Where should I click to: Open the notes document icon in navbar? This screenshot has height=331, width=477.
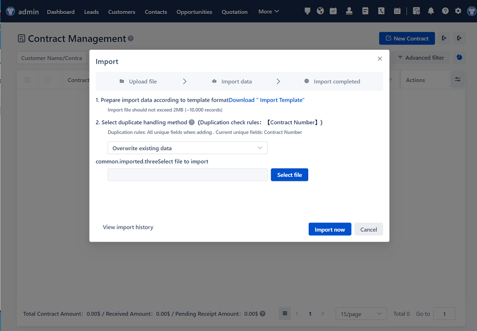[x=365, y=11]
